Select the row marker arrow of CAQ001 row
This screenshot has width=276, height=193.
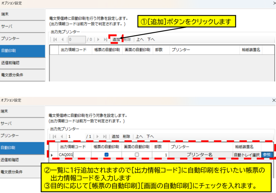tap(52, 155)
